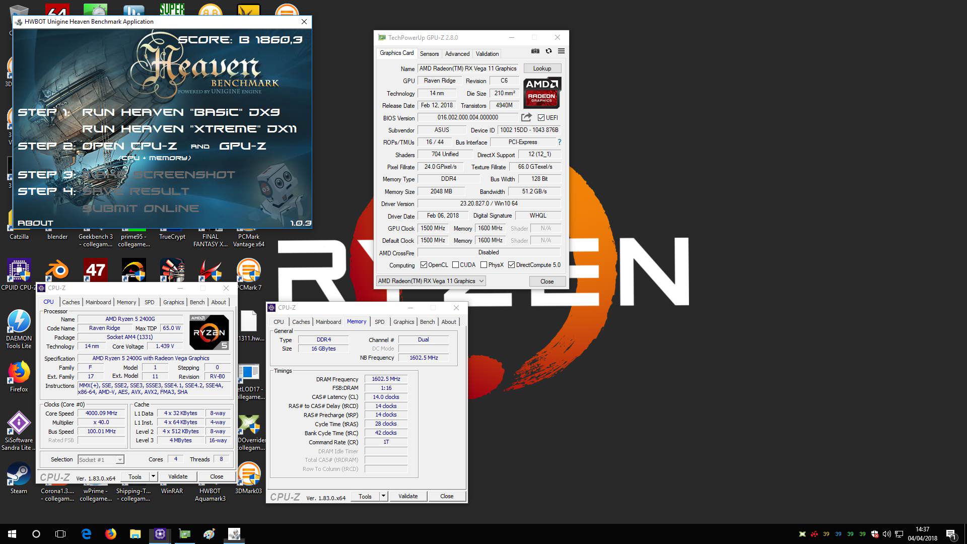
Task: Open CPUID CPU-Z desktop icon
Action: [x=19, y=275]
